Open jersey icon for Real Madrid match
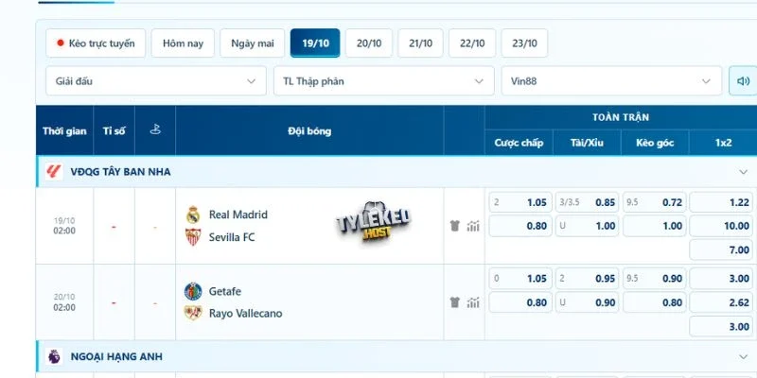Image resolution: width=757 pixels, height=378 pixels. point(455,226)
